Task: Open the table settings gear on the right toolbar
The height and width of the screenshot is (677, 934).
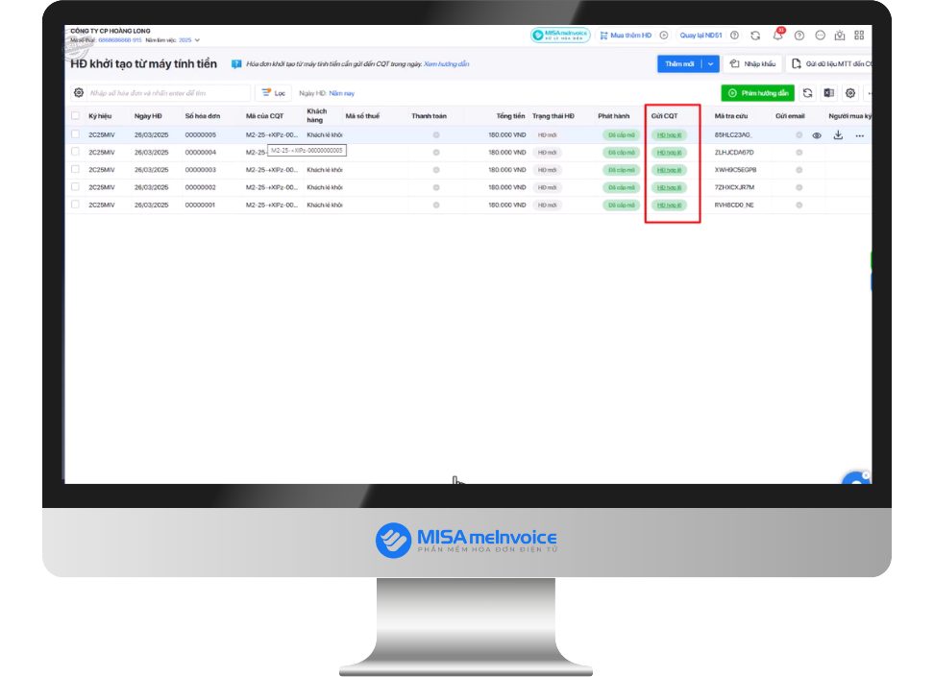Action: coord(850,93)
